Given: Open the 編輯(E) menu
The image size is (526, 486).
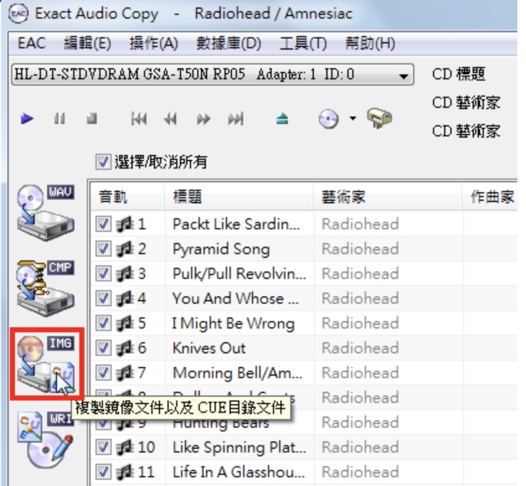Looking at the screenshot, I should [x=87, y=43].
